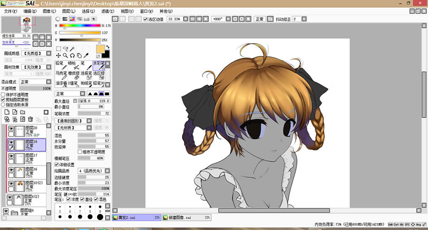Activate the move tool
This screenshot has height=230, width=428.
pos(58,55)
